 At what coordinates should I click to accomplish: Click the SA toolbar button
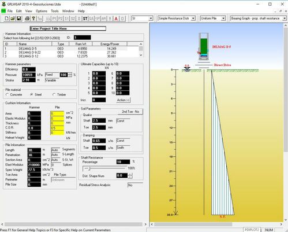pos(91,19)
